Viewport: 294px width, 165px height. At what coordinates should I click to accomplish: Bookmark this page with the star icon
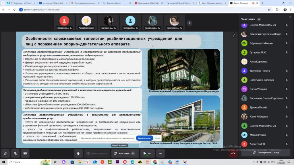pos(269,9)
